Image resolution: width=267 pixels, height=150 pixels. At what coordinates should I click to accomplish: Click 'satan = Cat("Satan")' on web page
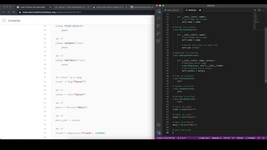pos(71,95)
